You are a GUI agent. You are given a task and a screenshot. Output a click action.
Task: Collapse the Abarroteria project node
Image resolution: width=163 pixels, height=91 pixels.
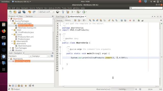(x=9, y=19)
